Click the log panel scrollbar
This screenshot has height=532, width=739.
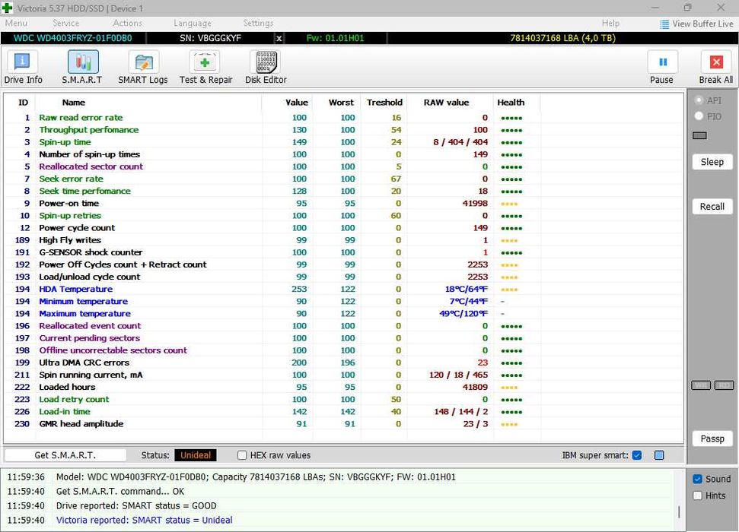click(679, 511)
